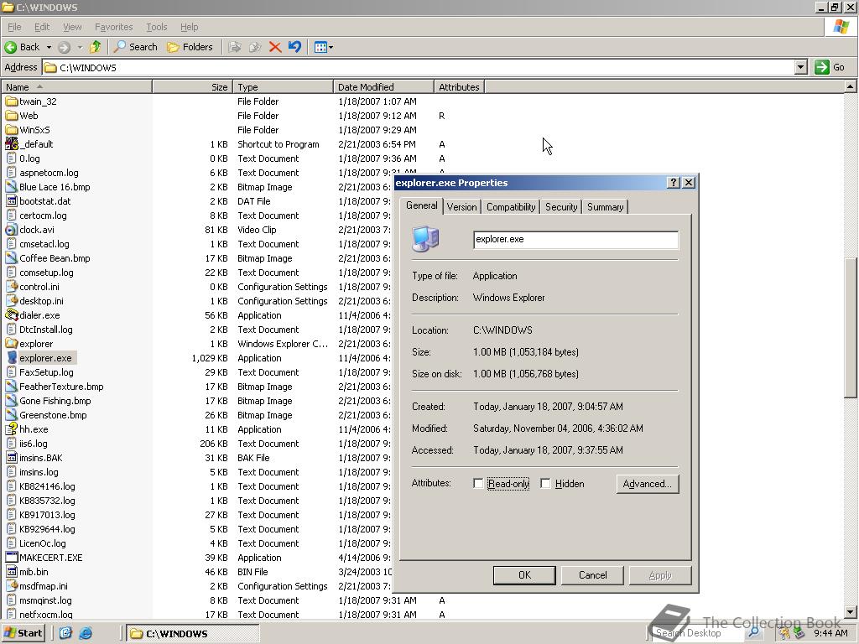Select the hh.exe help icon
The width and height of the screenshot is (859, 644).
[x=12, y=429]
